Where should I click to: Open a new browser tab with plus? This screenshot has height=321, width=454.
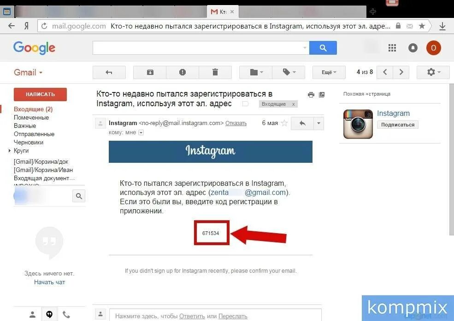tap(373, 11)
